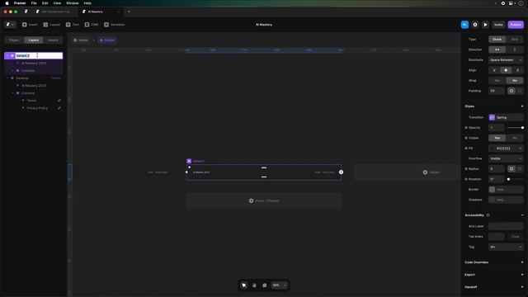
Task: Open the Tag dropdown
Action: point(506,247)
